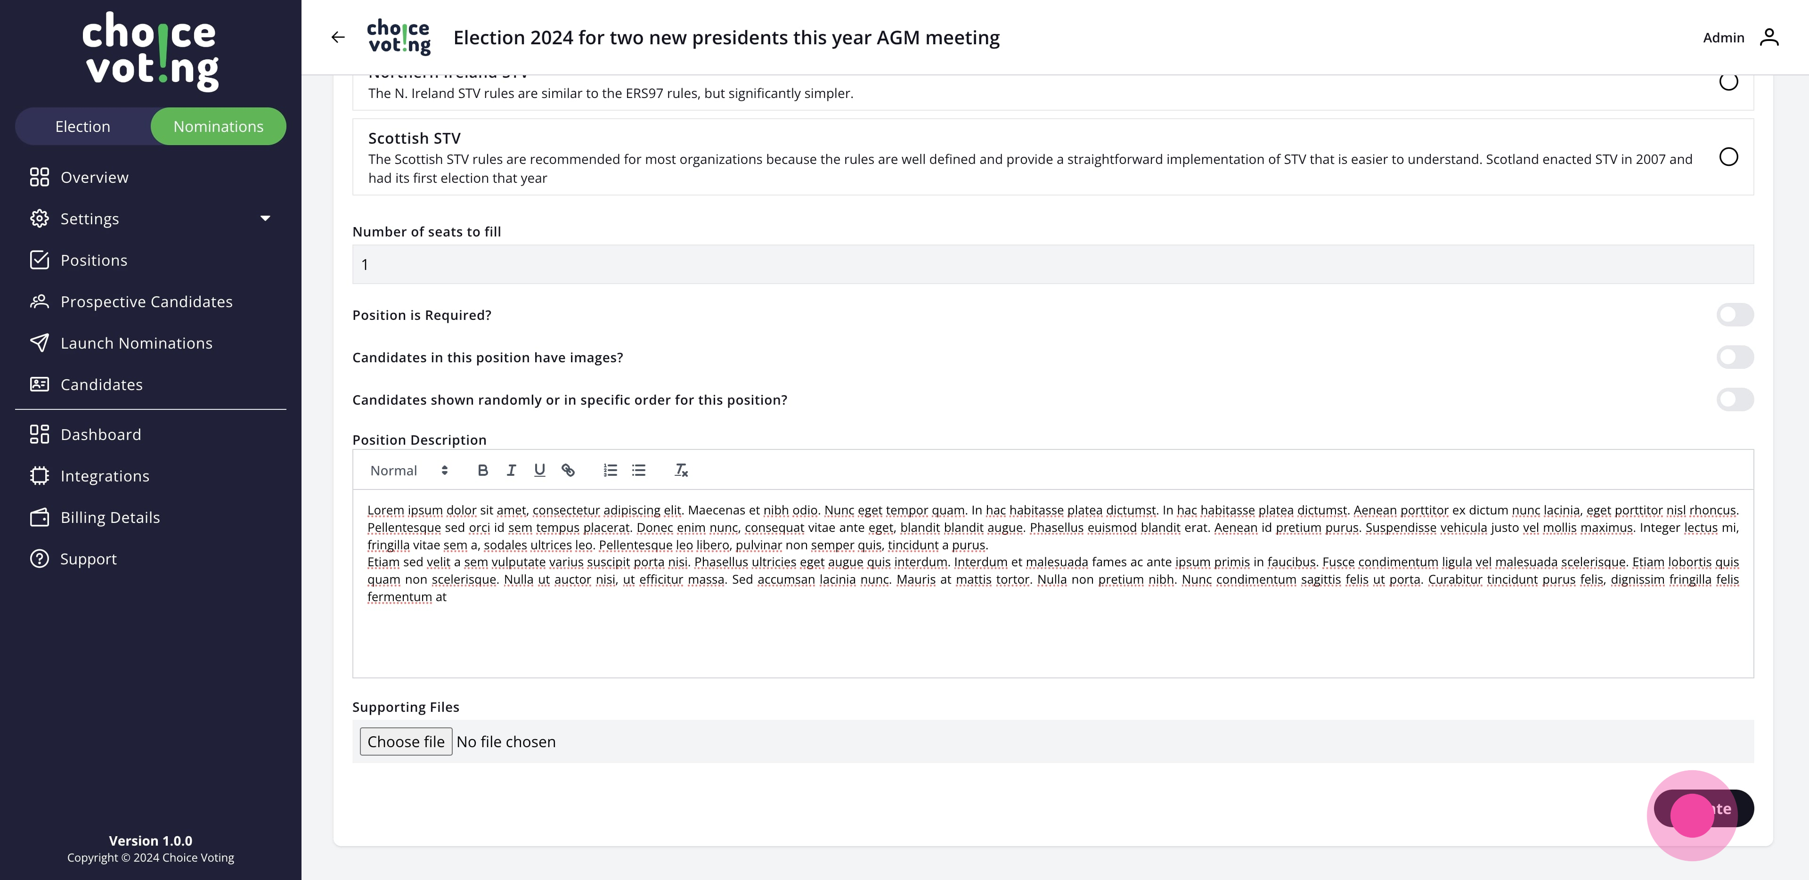Viewport: 1809px width, 880px height.
Task: Select the Scottish STV radio option
Action: click(1728, 156)
